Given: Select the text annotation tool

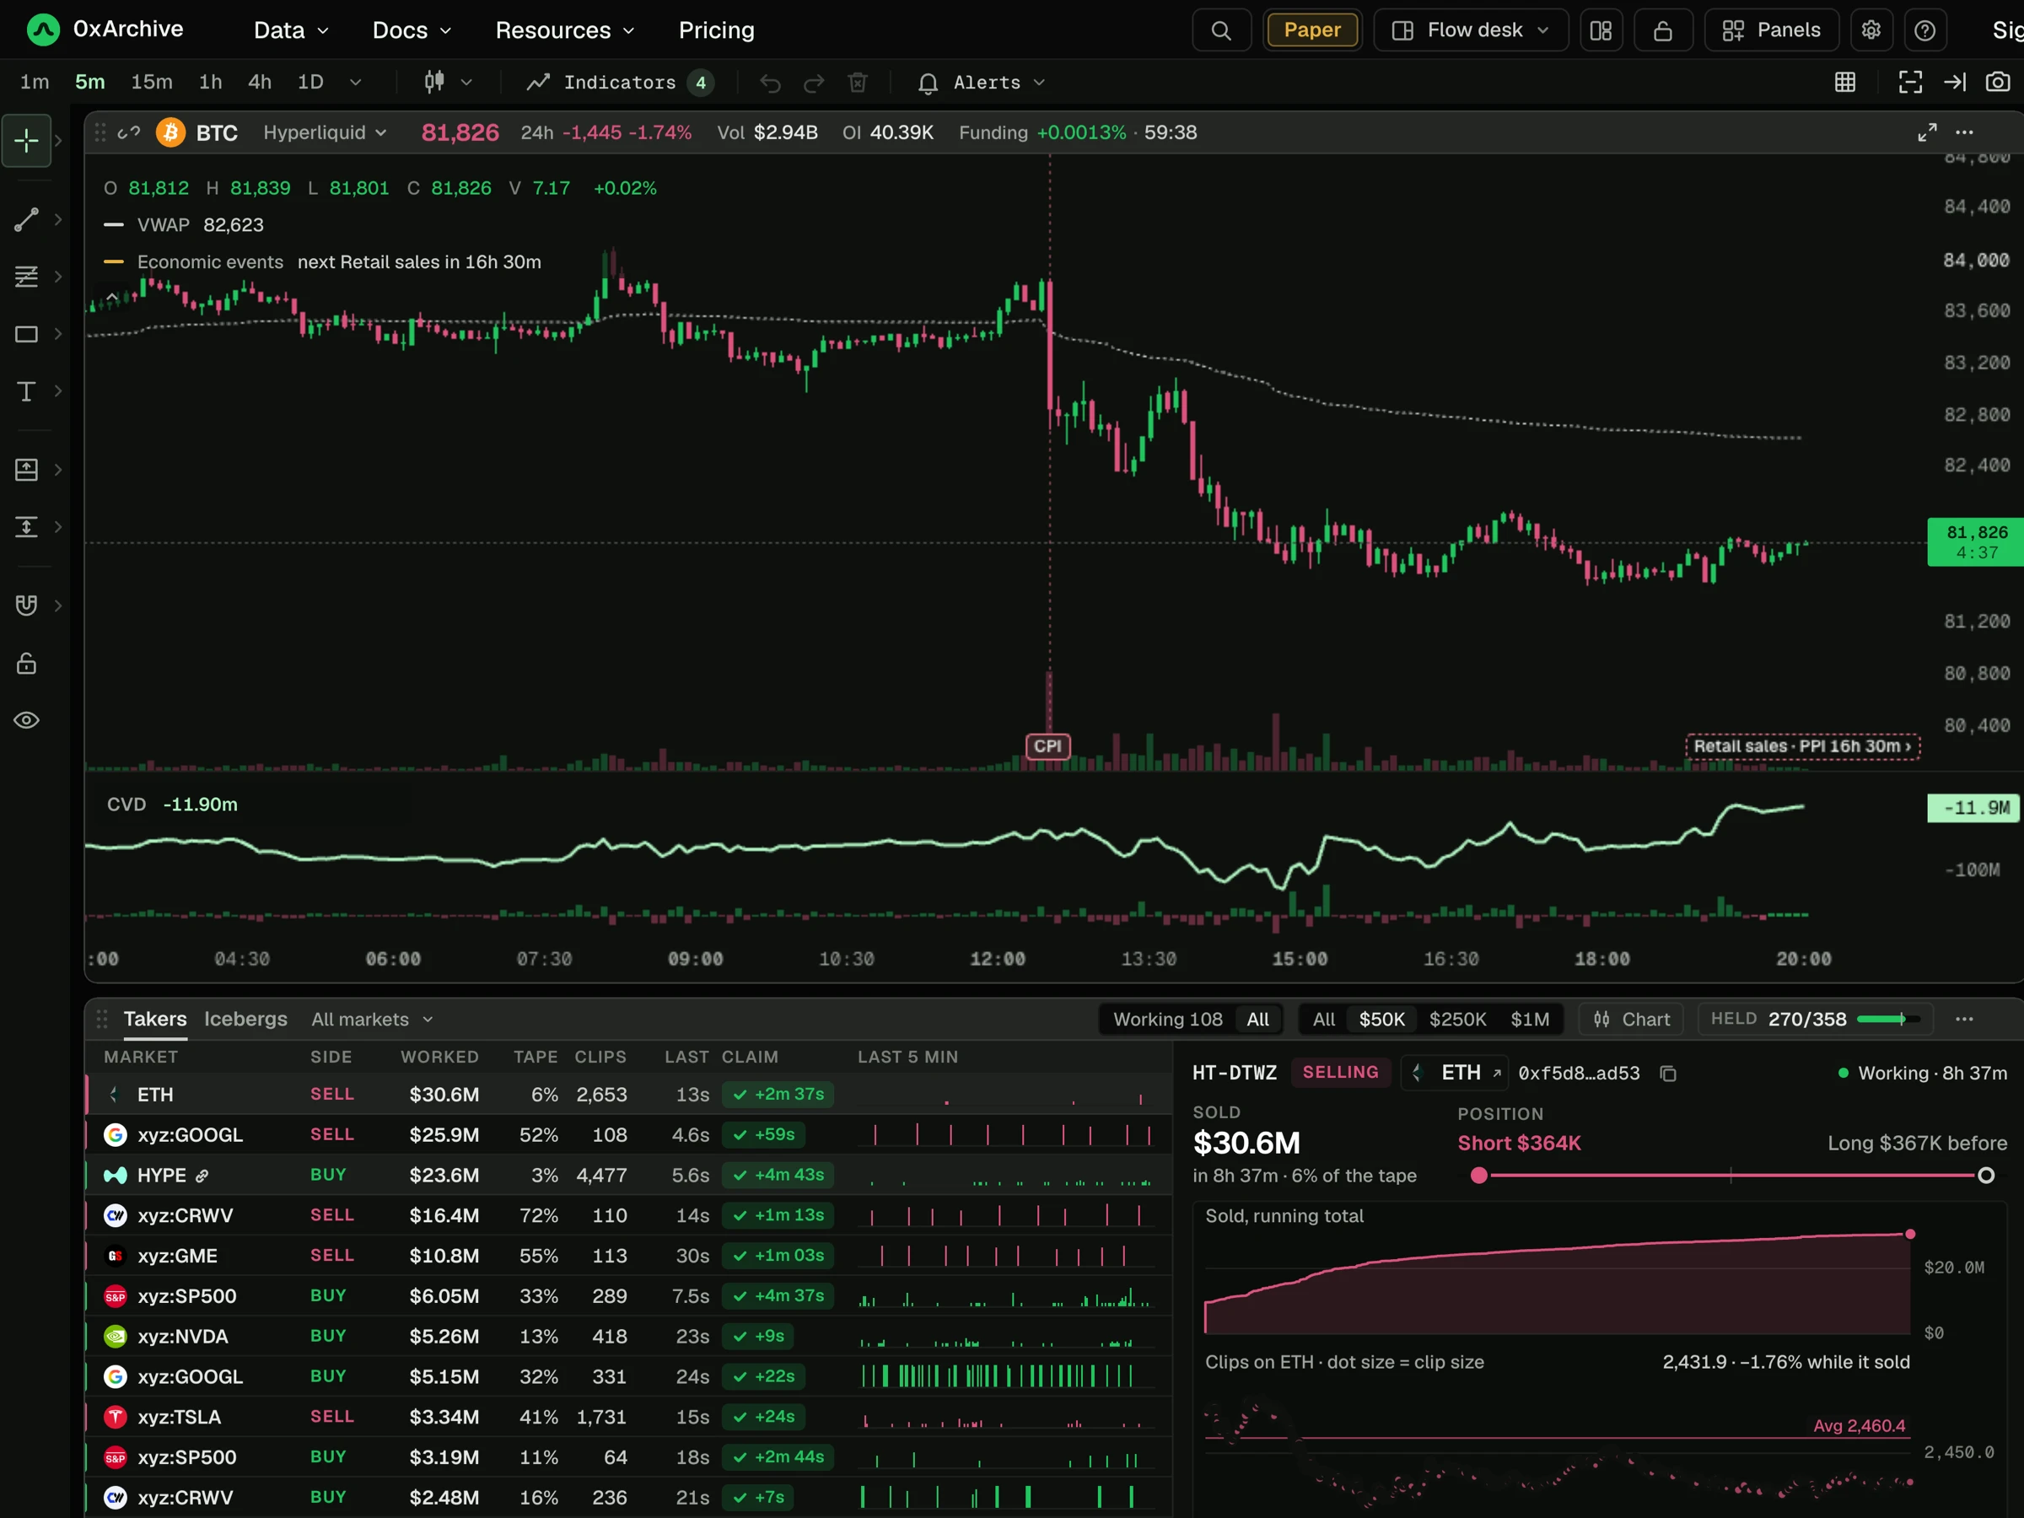Looking at the screenshot, I should click(x=26, y=391).
